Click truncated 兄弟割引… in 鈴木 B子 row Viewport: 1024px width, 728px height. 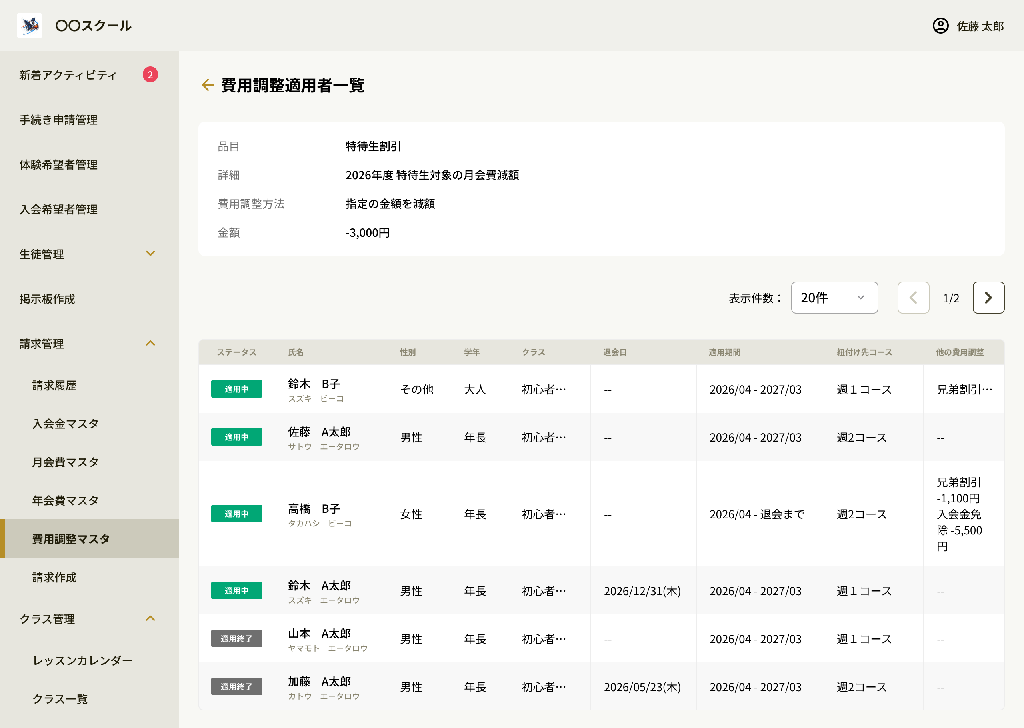click(x=964, y=390)
